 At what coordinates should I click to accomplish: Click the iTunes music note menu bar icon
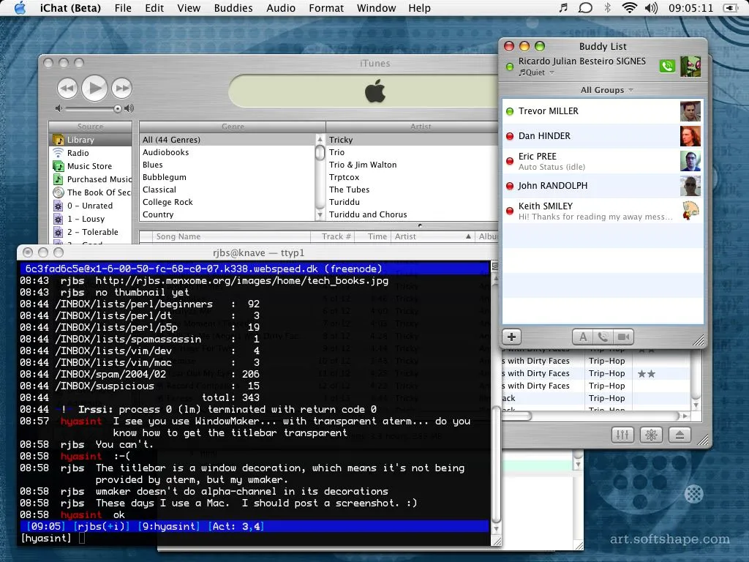[x=563, y=7]
